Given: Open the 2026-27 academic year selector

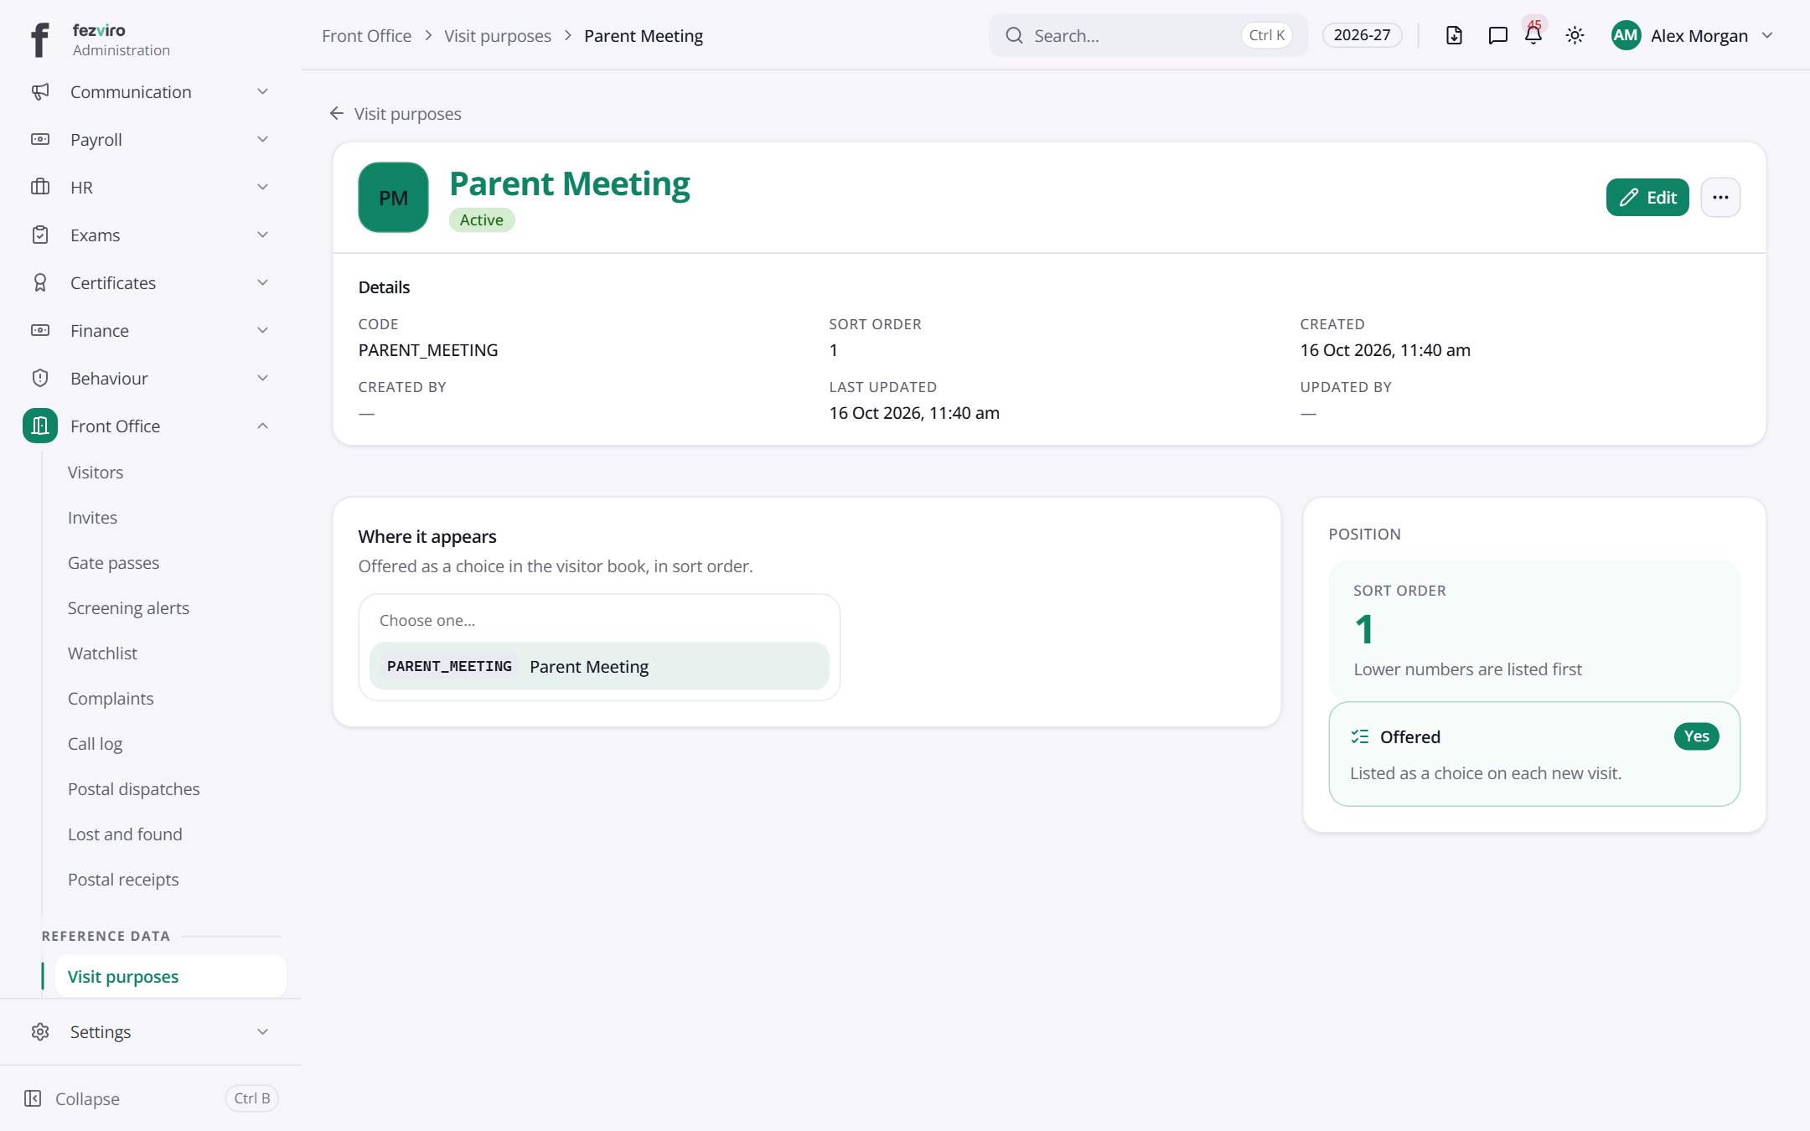Looking at the screenshot, I should 1362,35.
